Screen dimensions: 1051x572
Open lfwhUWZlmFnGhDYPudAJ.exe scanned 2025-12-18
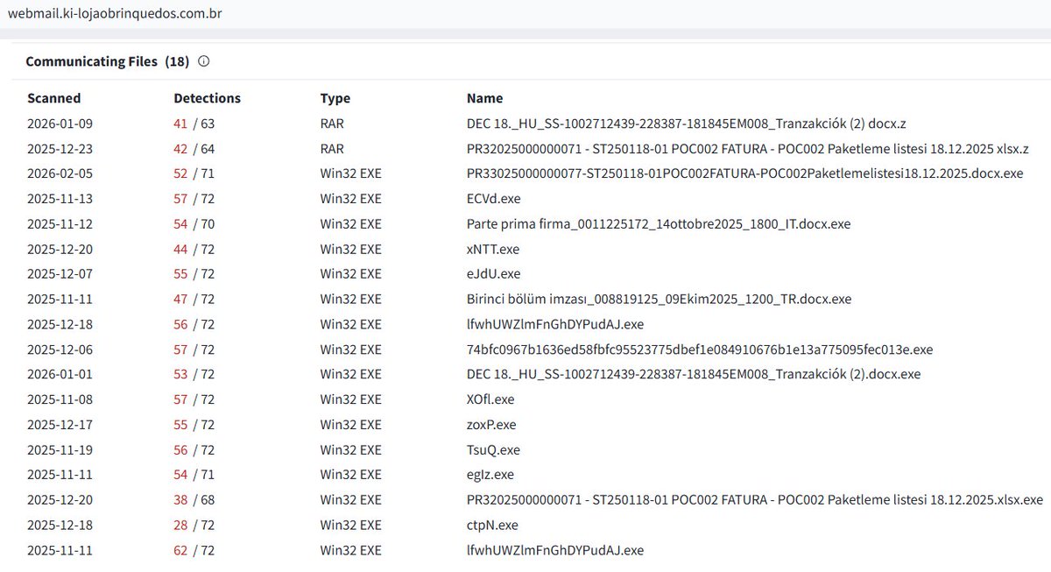(555, 324)
